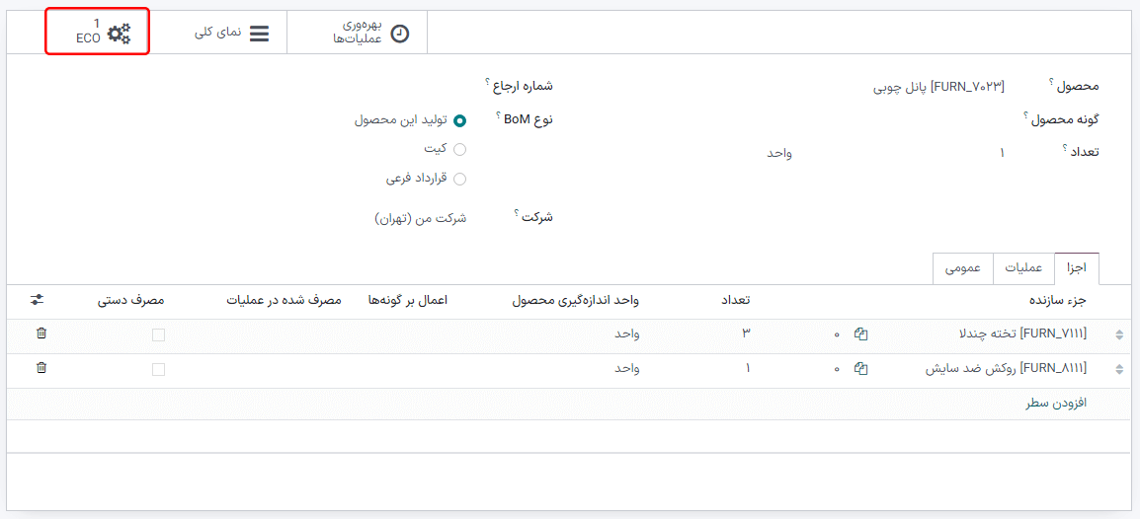This screenshot has width=1140, height=519.
Task: Switch to the عمومی tab
Action: pyautogui.click(x=962, y=268)
